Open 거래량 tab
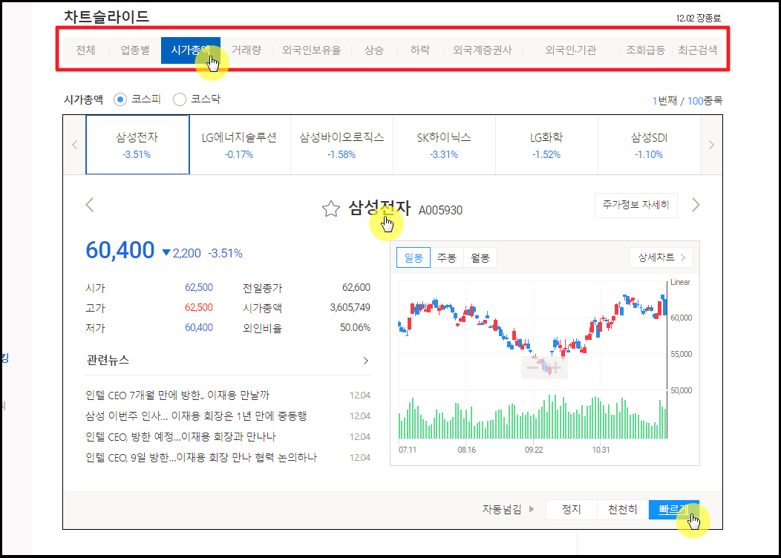 click(246, 50)
